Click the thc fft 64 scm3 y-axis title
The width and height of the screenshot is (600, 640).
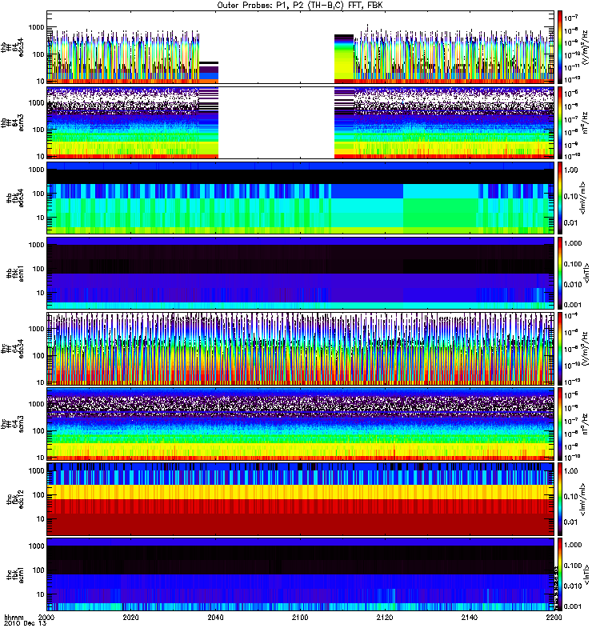point(13,424)
